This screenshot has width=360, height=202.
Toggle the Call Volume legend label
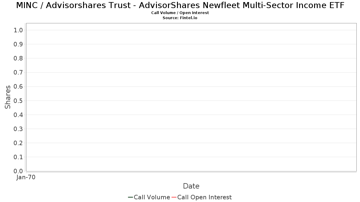pyautogui.click(x=152, y=197)
